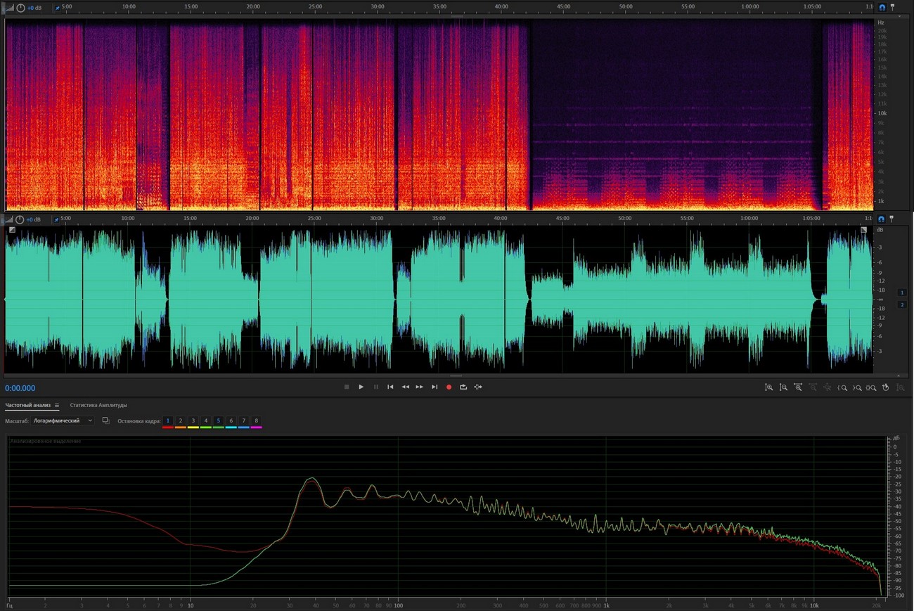Open the Масштаб 'Логарифмический' dropdown
This screenshot has width=914, height=611.
pyautogui.click(x=63, y=420)
